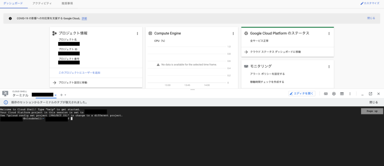Open the Cloud Shell keyboard options icon
This screenshot has height=166, width=384.
click(x=326, y=94)
